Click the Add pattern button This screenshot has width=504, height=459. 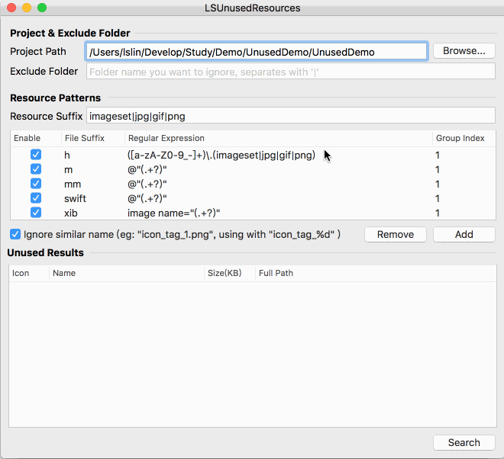coord(464,234)
